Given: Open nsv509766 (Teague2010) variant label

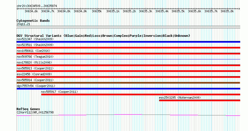Looking at the screenshot, I should [x=35, y=57].
